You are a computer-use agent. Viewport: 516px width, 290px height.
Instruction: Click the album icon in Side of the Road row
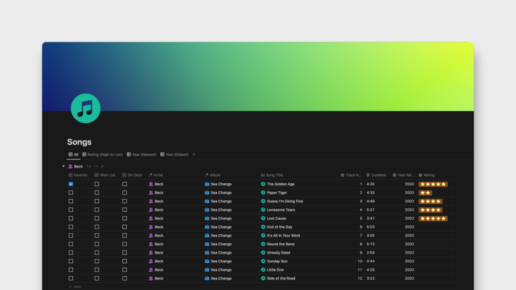click(207, 278)
